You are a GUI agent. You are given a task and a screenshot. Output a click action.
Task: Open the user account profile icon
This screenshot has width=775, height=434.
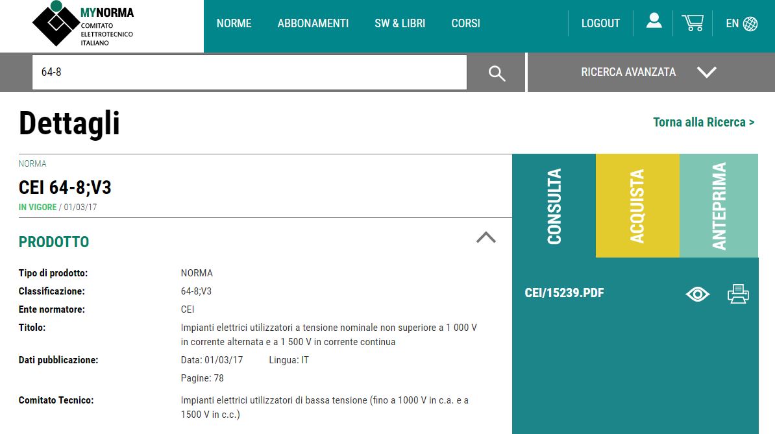point(654,22)
